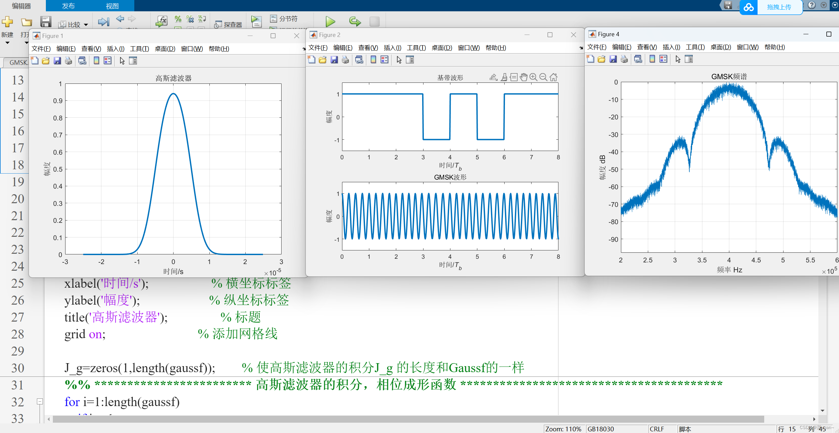
Task: Open View menu in Figure 2
Action: [x=368, y=48]
